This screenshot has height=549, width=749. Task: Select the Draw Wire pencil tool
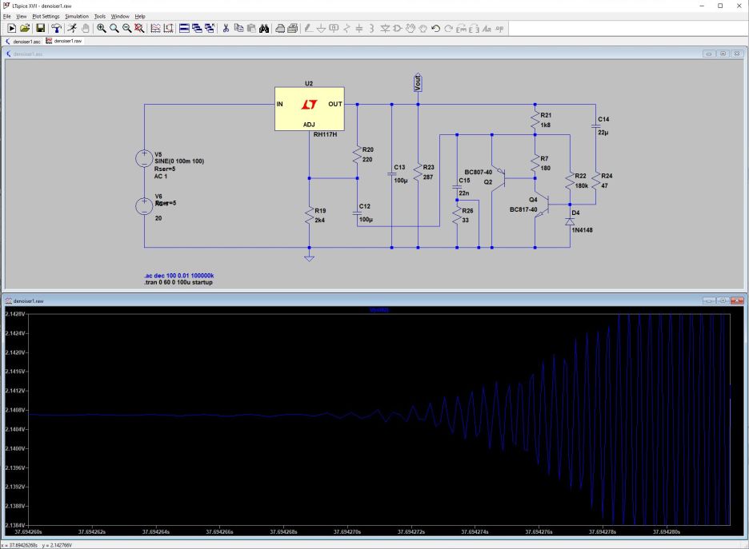[309, 29]
